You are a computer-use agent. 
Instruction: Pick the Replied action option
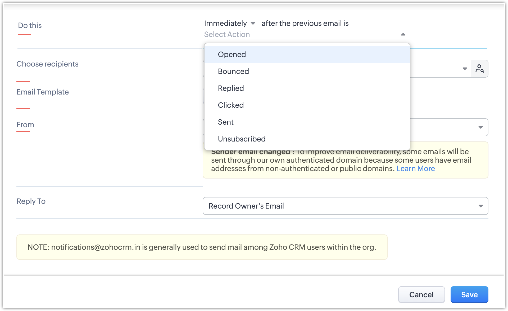(x=231, y=88)
